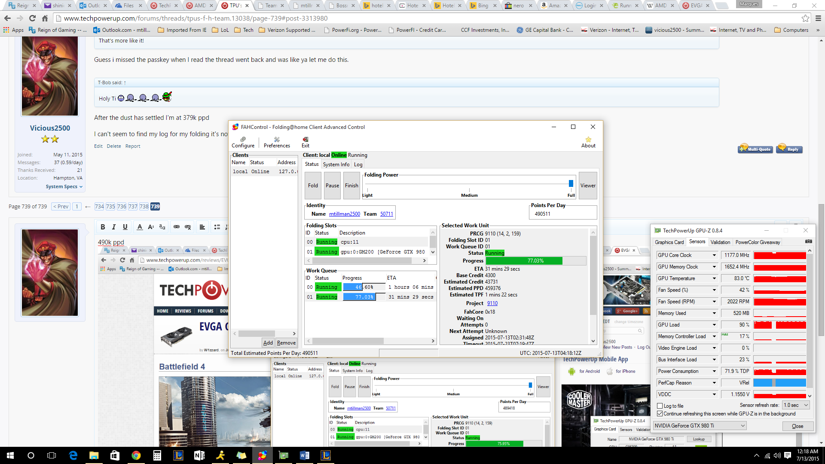This screenshot has height=464, width=825.
Task: Open Sensor refresh rate dropdown
Action: [796, 405]
